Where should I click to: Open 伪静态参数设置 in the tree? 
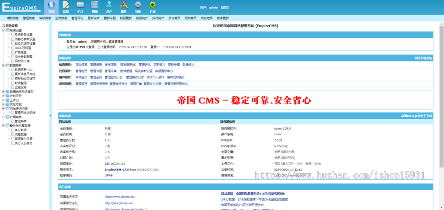(25, 39)
